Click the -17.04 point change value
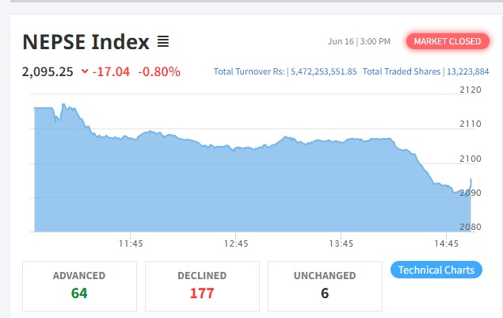This screenshot has width=503, height=318. point(112,72)
